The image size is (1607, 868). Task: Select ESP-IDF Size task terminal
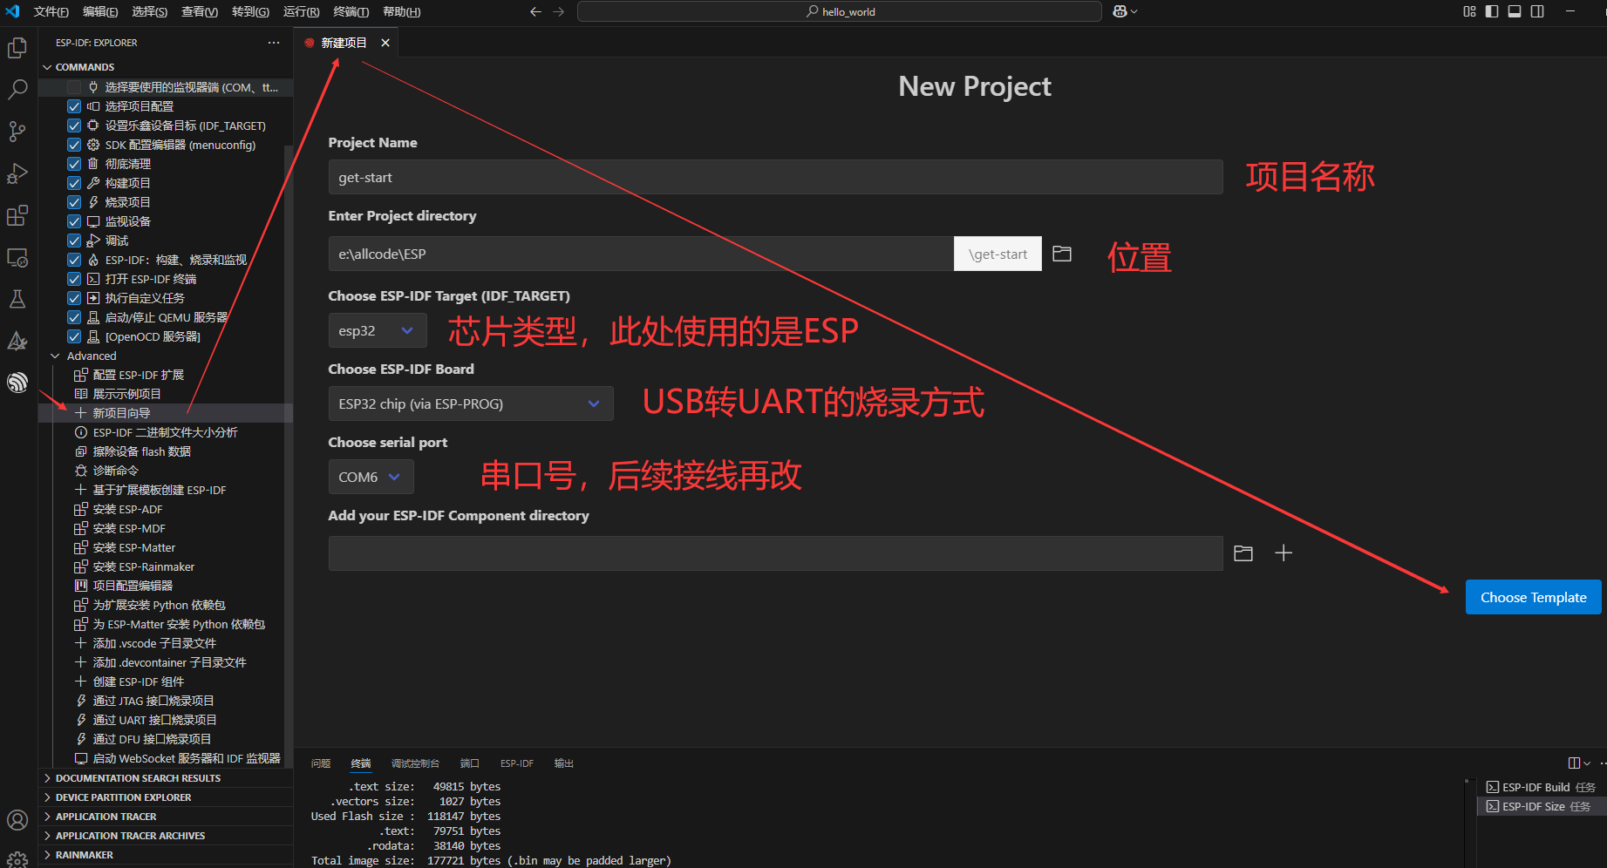point(1540,806)
